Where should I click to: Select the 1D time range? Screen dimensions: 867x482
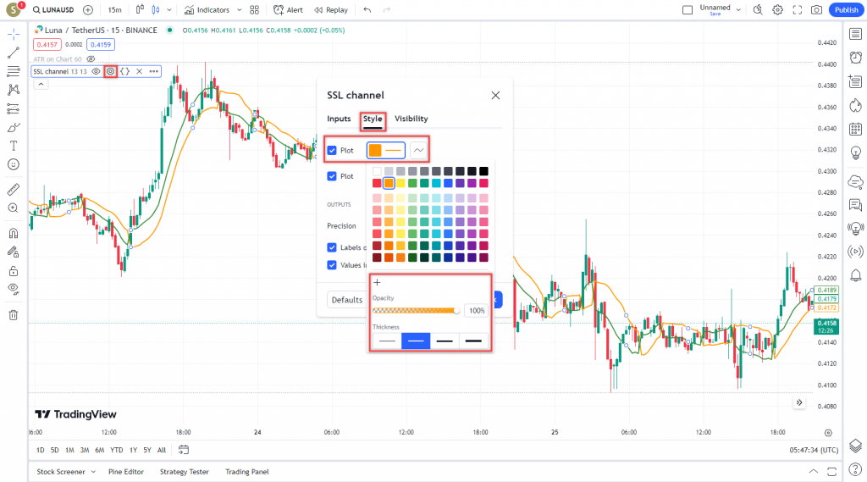tap(41, 450)
